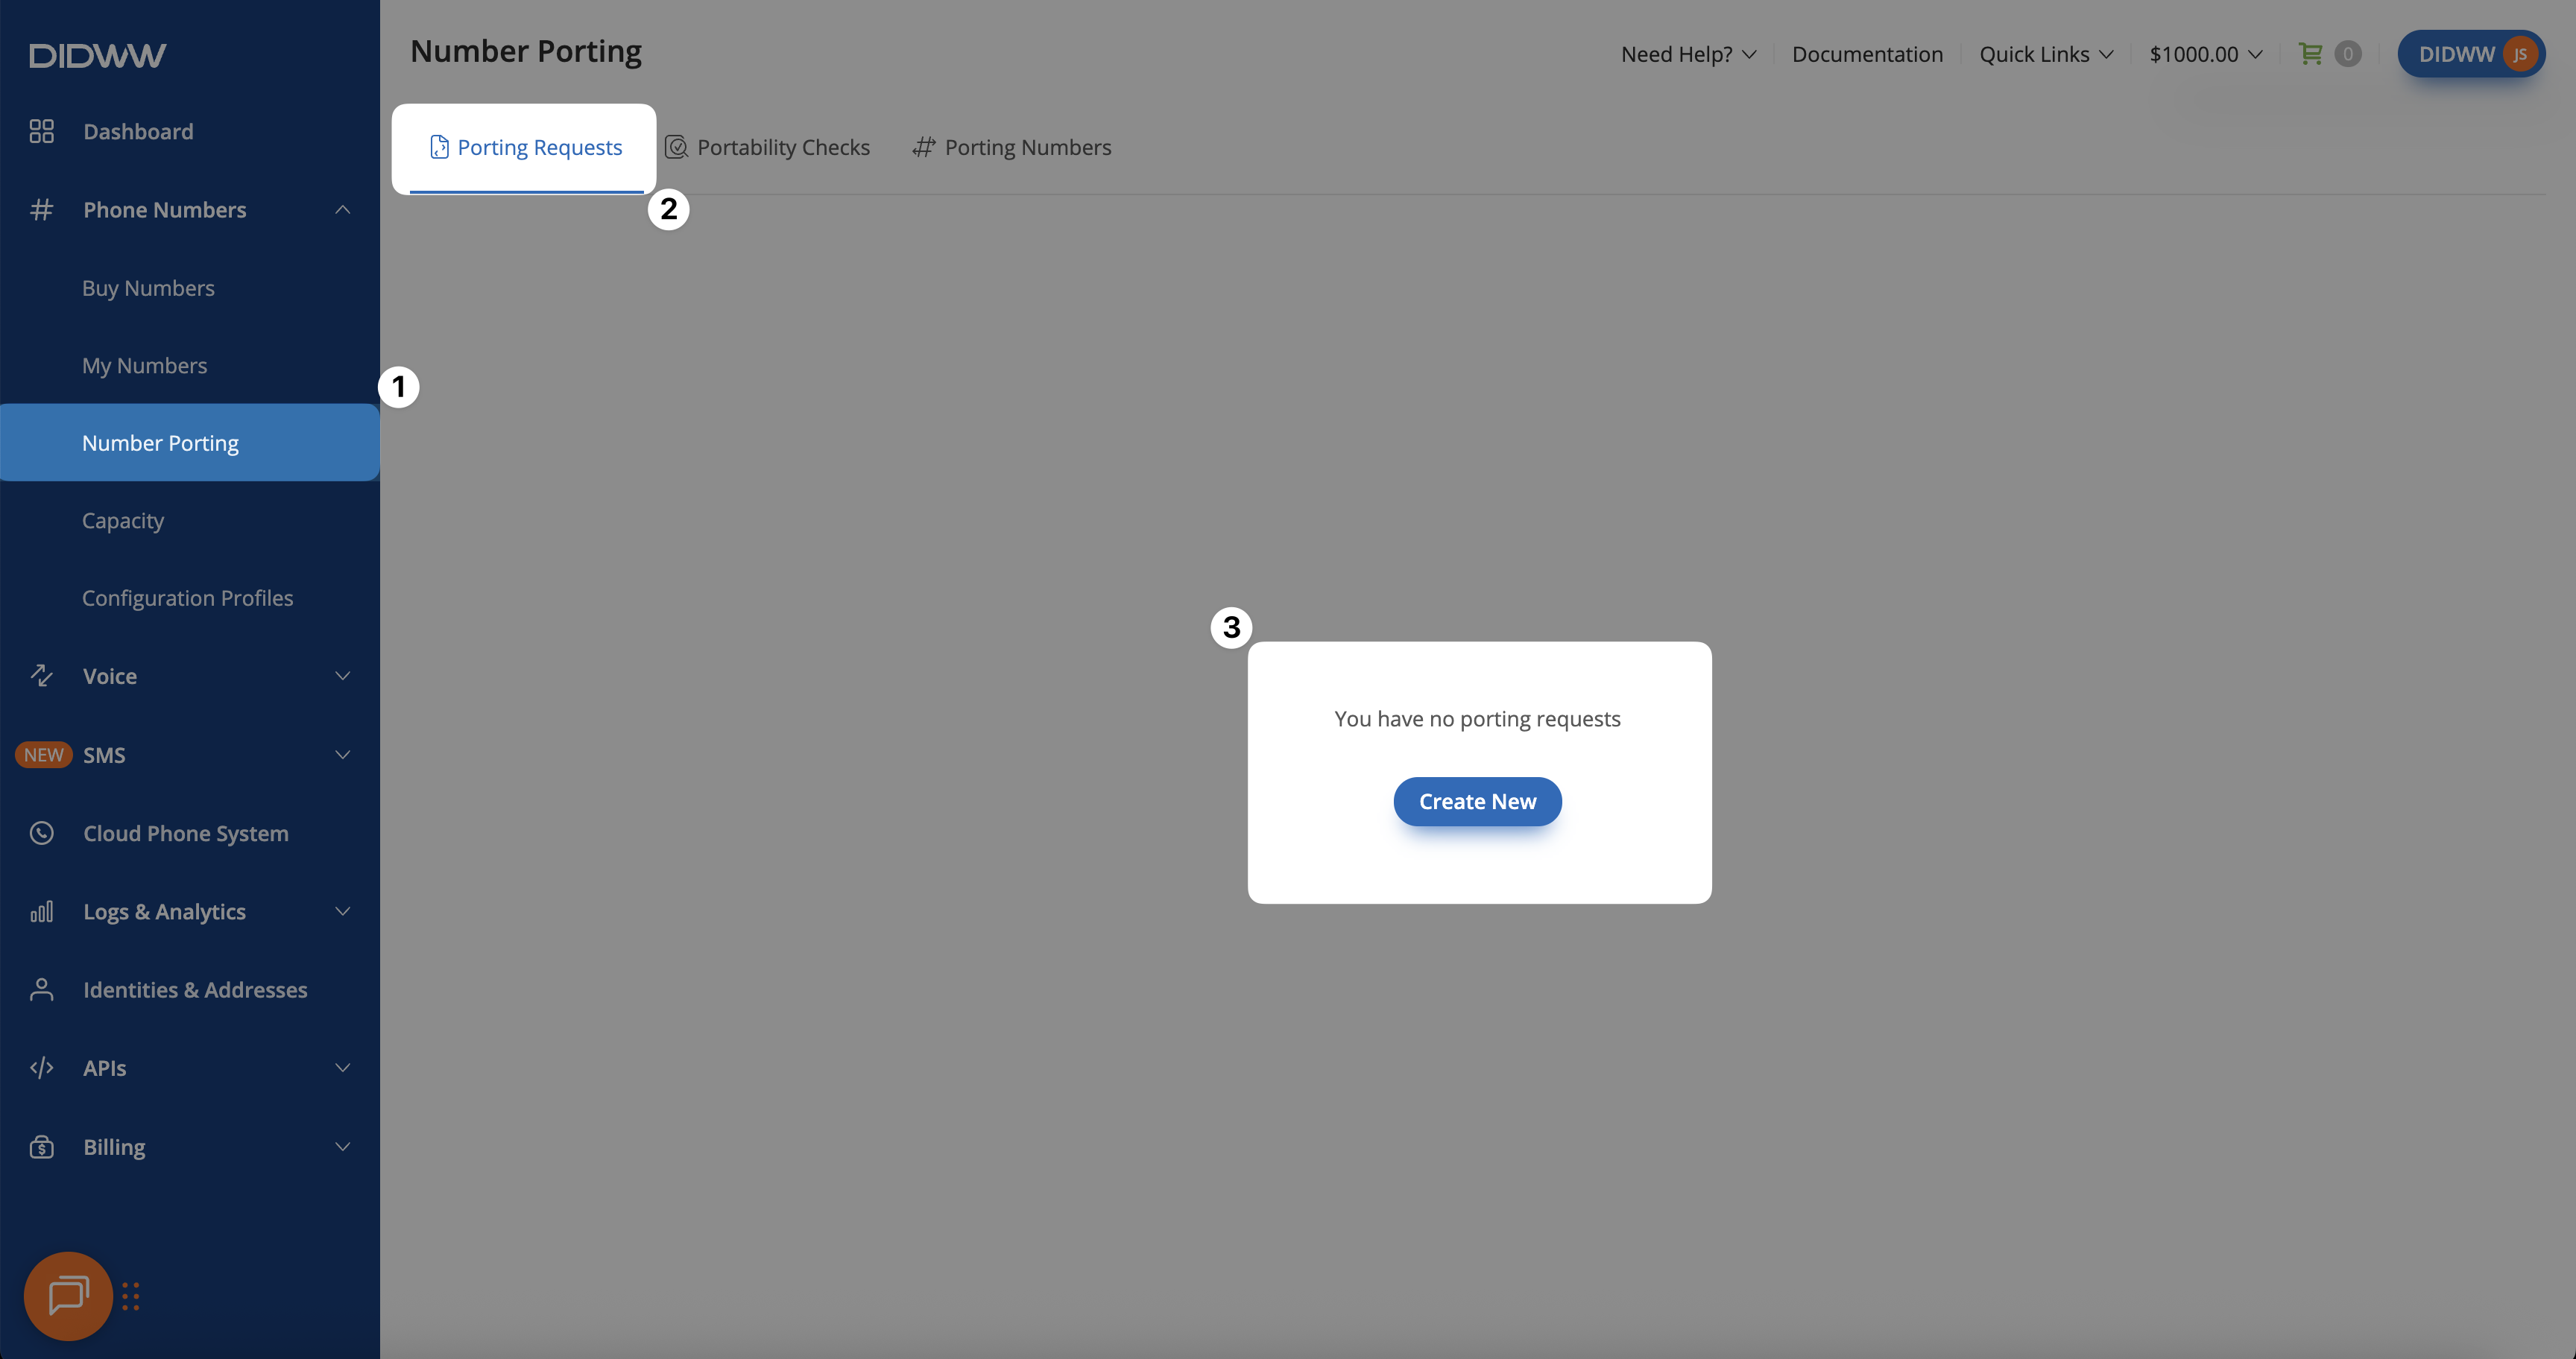Expand the Voice menu section

(x=342, y=677)
